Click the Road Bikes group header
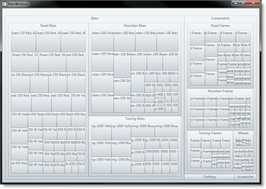This screenshot has width=266, height=189. (x=48, y=26)
